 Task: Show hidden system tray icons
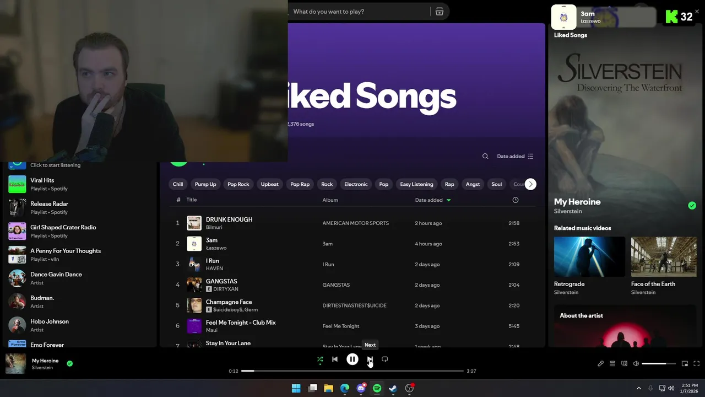tap(639, 388)
